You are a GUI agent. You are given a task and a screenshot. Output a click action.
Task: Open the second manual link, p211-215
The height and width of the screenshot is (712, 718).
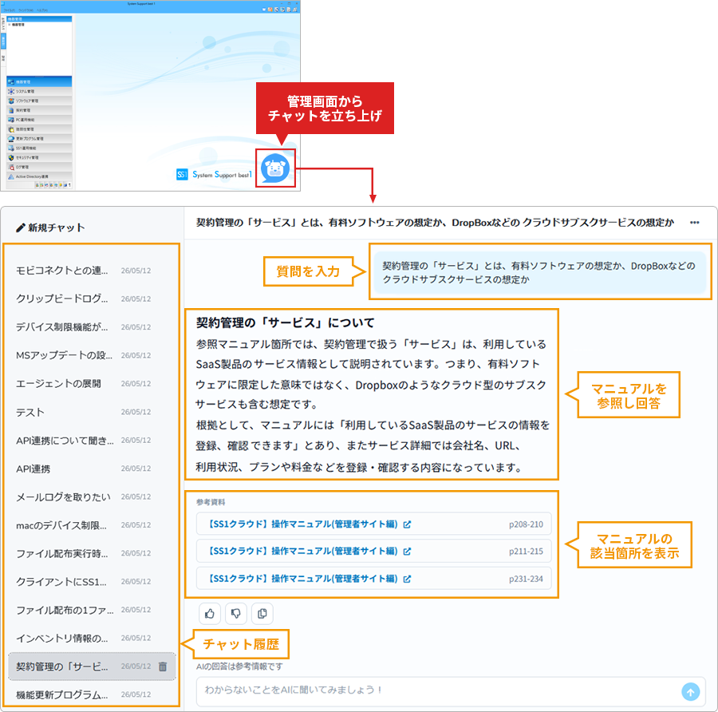click(373, 551)
